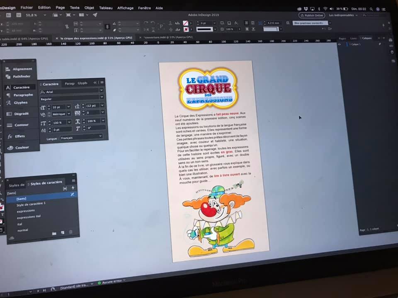
Task: Click the Dropbox menu bar icon
Action: 306,9
